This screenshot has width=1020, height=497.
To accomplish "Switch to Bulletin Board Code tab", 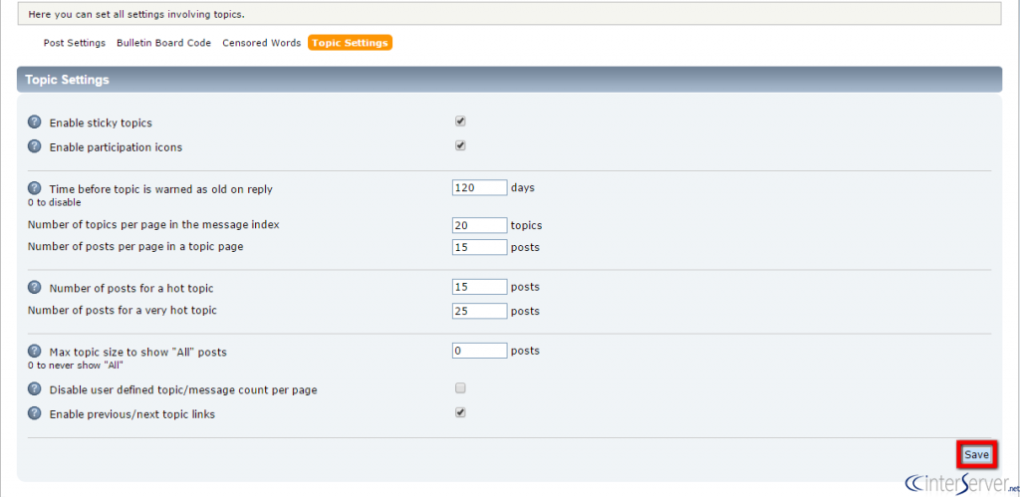I will coord(164,43).
